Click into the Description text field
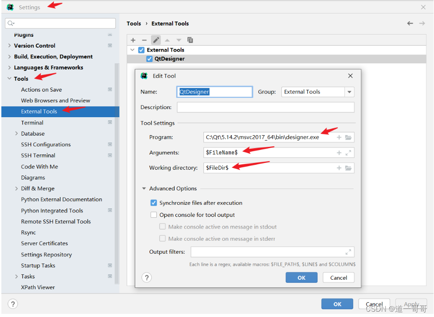This screenshot has height=317, width=434. click(265, 107)
